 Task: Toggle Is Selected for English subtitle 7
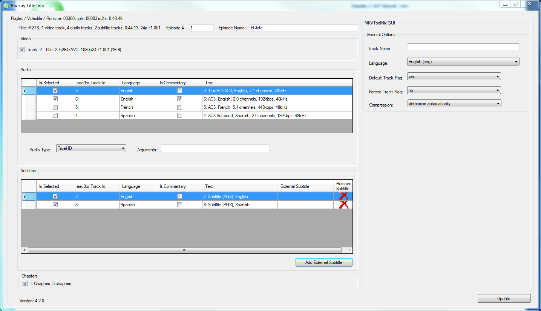click(55, 197)
